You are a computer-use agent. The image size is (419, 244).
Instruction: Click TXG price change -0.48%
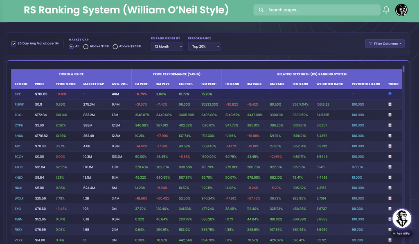[61, 209]
